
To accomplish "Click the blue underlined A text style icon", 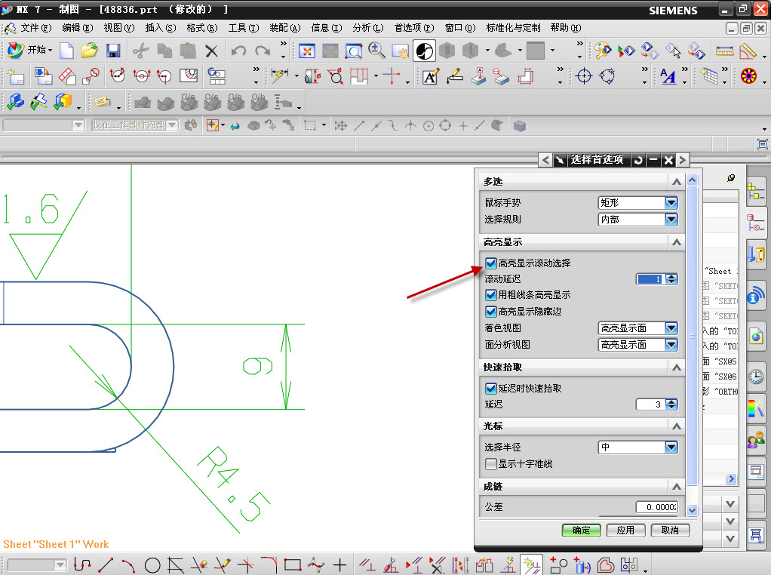I will [x=668, y=76].
